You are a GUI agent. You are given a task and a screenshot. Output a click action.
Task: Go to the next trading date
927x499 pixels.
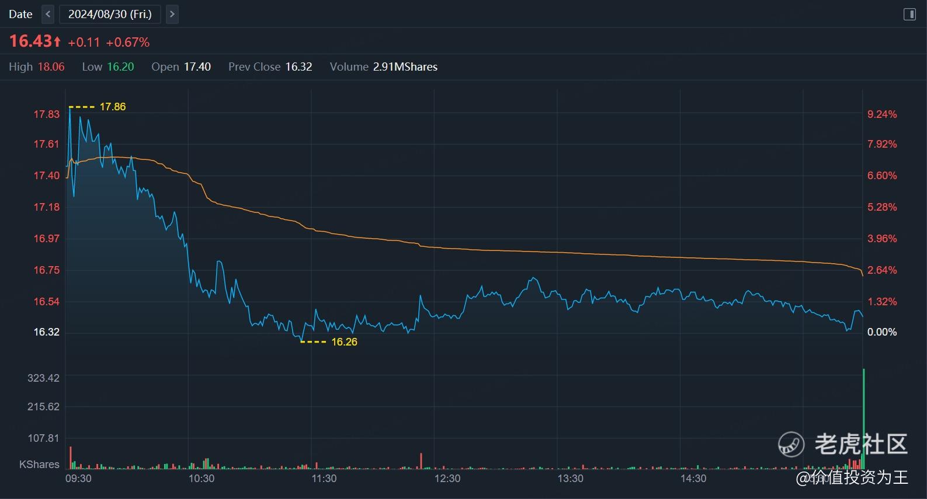[172, 14]
